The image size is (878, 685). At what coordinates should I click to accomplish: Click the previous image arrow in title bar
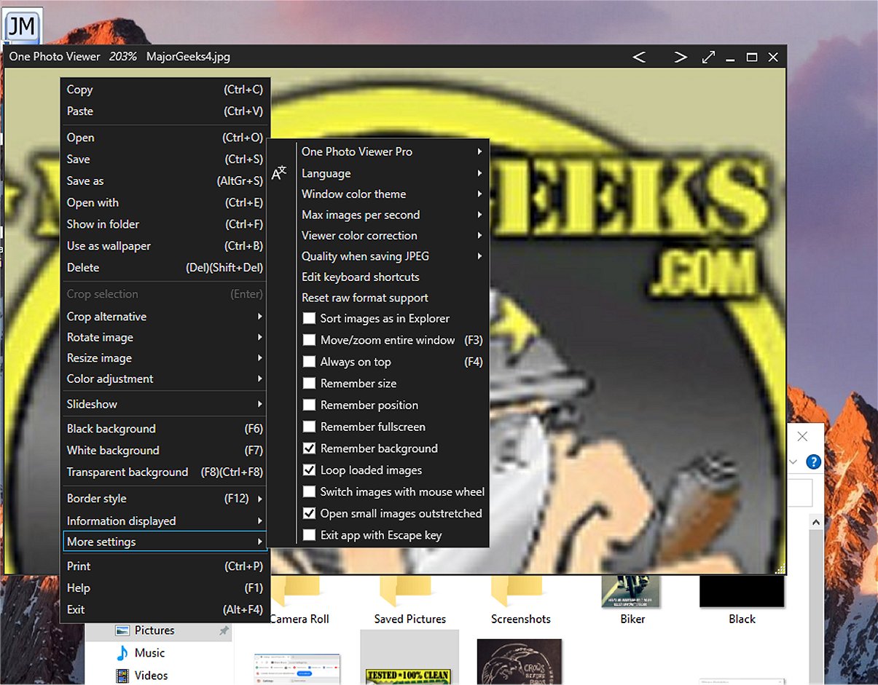(x=639, y=57)
